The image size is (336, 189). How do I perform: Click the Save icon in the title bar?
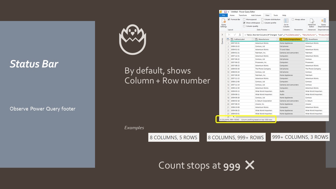point(225,12)
